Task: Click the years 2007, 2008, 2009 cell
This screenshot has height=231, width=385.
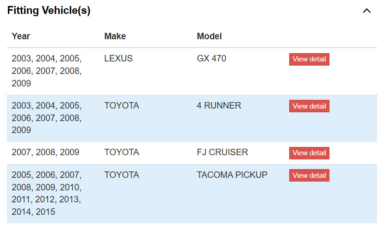Action: (x=45, y=152)
